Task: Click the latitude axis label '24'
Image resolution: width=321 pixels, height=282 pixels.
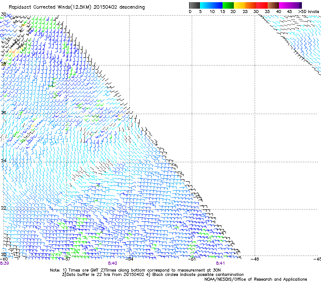Action: click(3, 161)
